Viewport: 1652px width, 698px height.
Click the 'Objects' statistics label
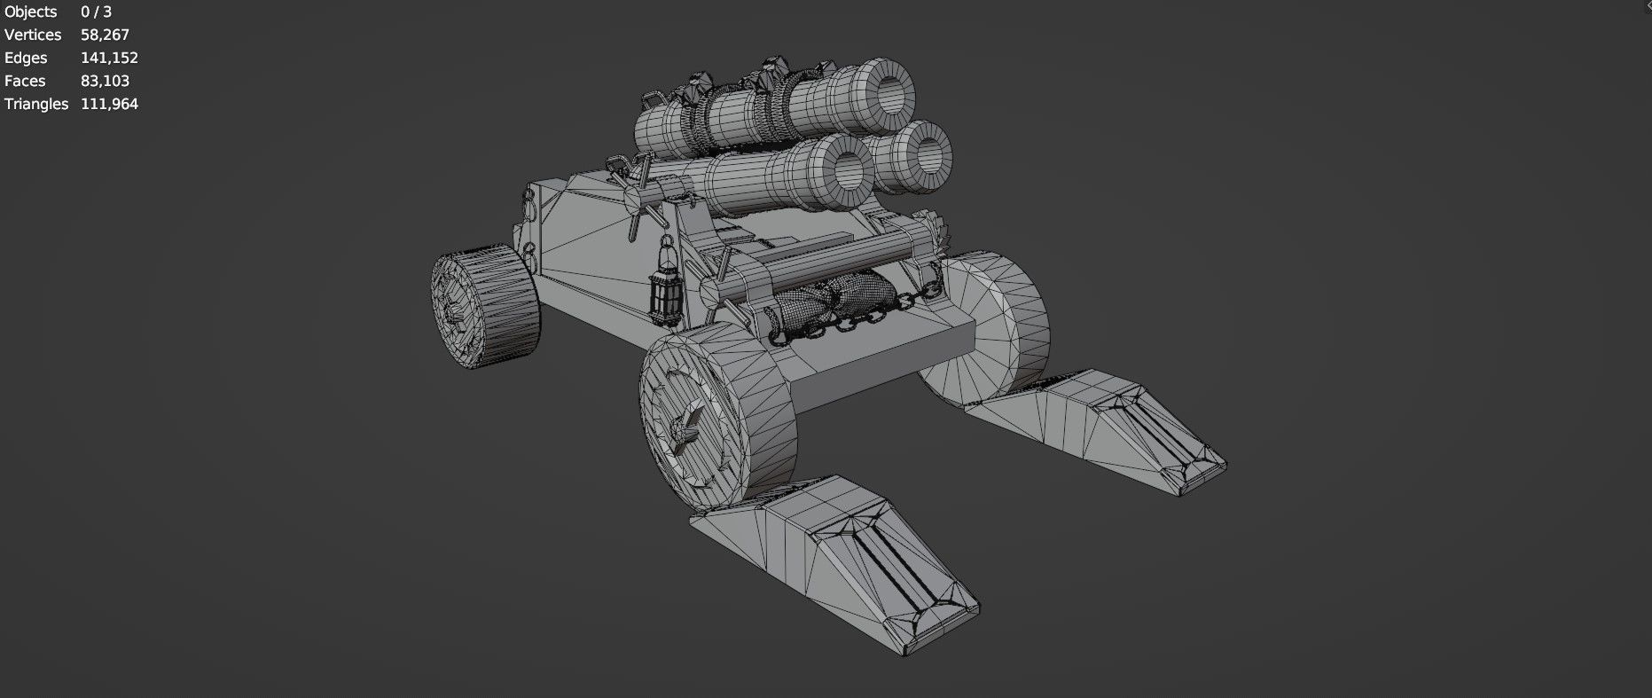tap(31, 12)
